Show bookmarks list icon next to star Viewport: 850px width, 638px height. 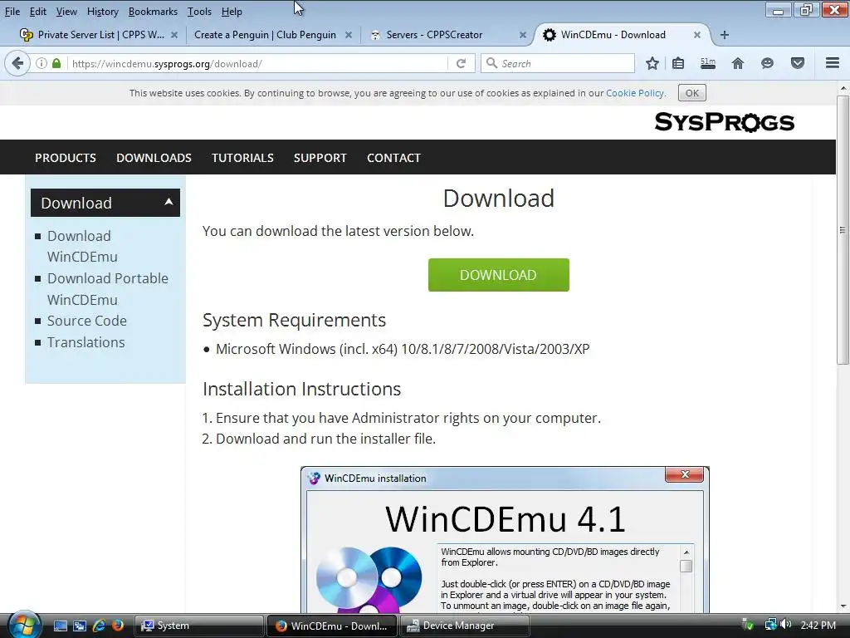pos(678,63)
